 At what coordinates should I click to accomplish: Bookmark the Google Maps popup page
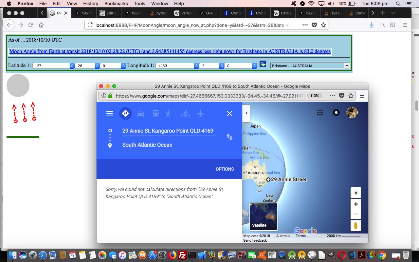[351, 96]
